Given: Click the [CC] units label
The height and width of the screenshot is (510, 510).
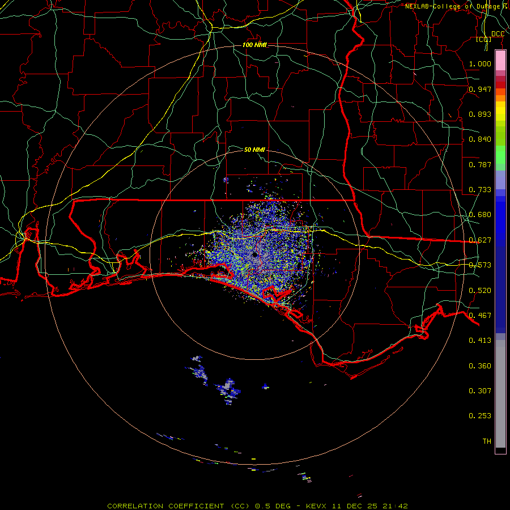Looking at the screenshot, I should pyautogui.click(x=484, y=39).
